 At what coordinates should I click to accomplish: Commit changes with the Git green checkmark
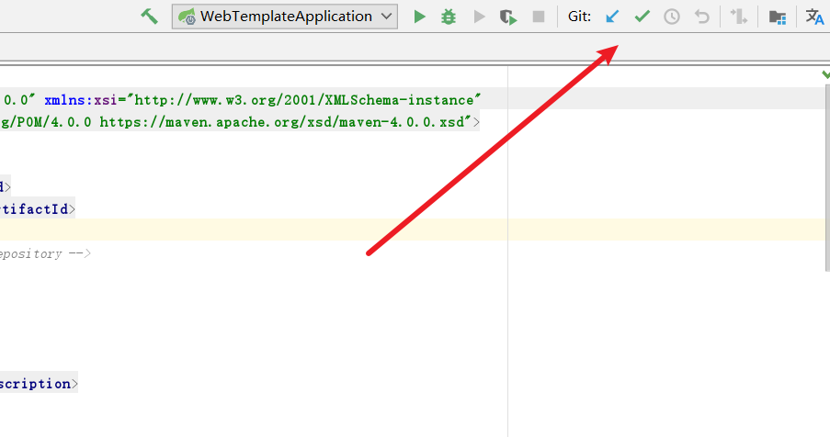pos(642,17)
